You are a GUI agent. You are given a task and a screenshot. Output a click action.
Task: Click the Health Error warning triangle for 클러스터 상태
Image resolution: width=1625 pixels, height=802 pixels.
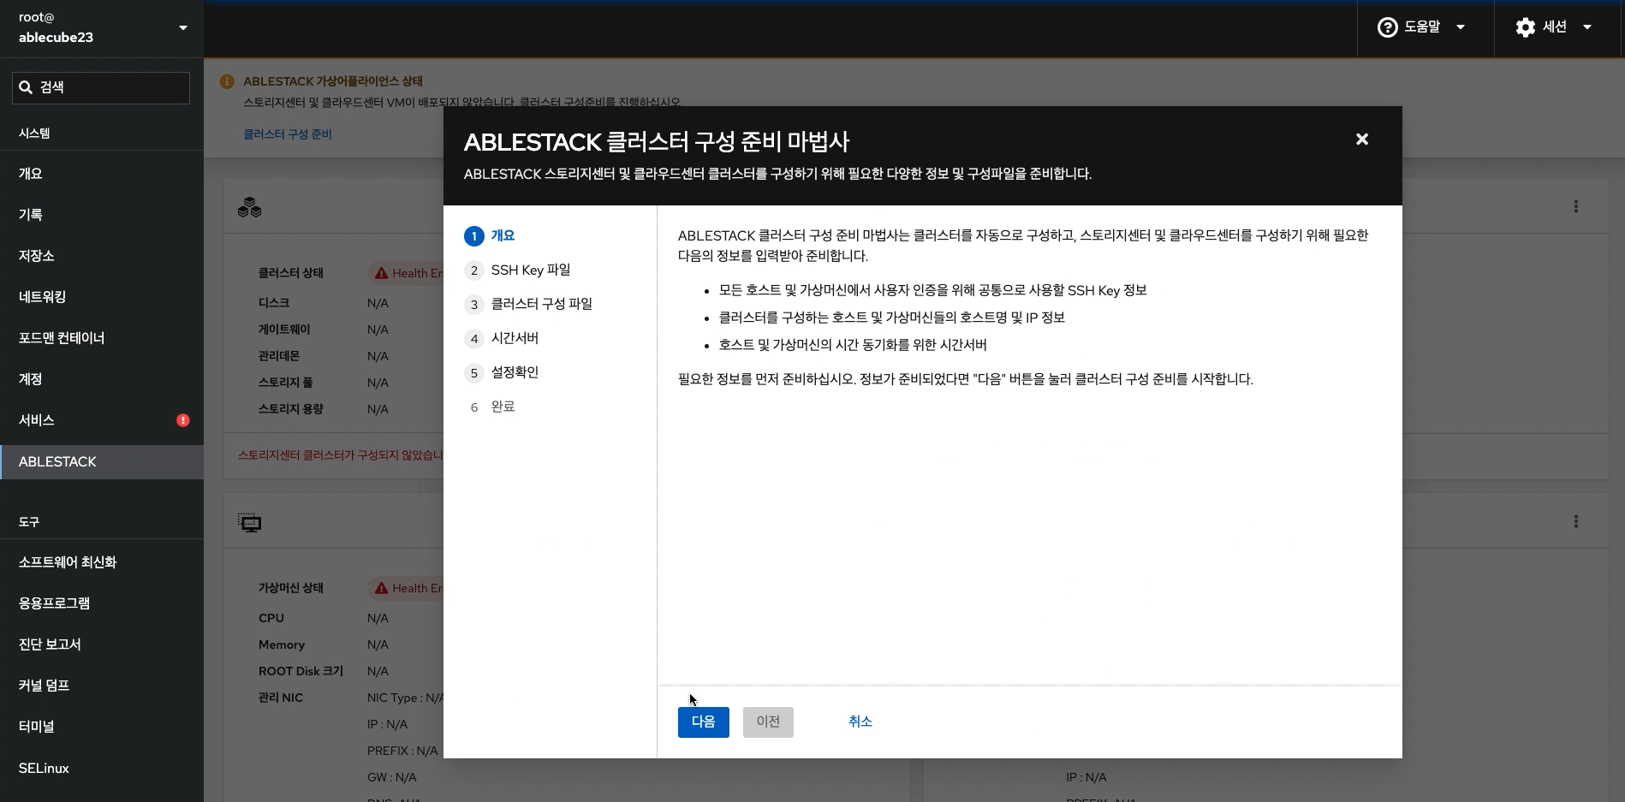tap(382, 273)
